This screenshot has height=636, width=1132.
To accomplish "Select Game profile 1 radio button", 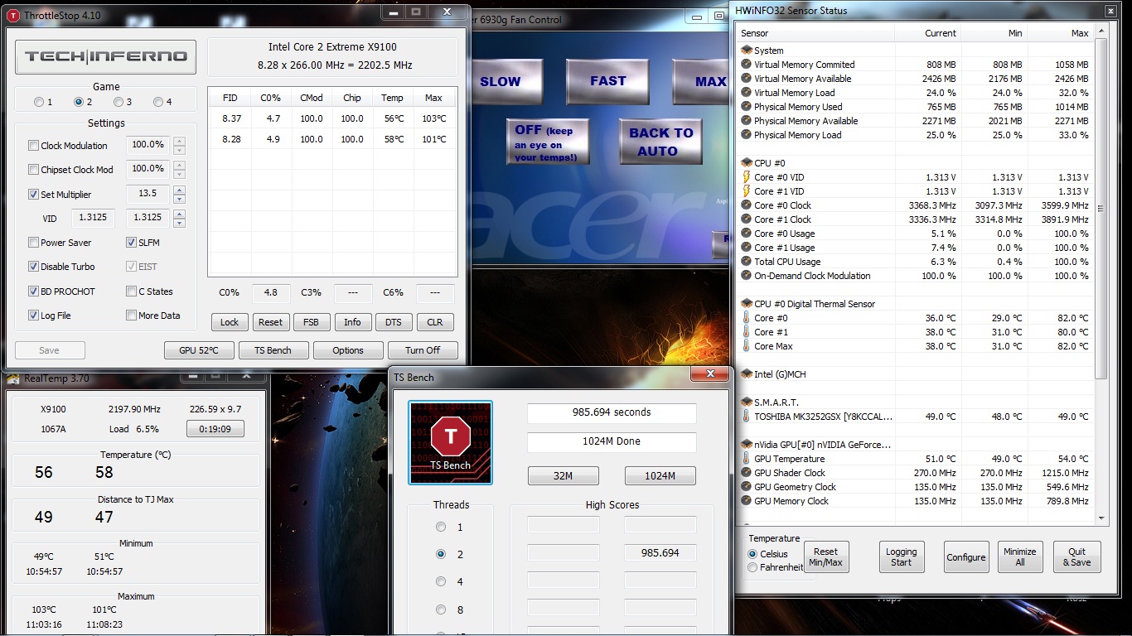I will [x=39, y=102].
